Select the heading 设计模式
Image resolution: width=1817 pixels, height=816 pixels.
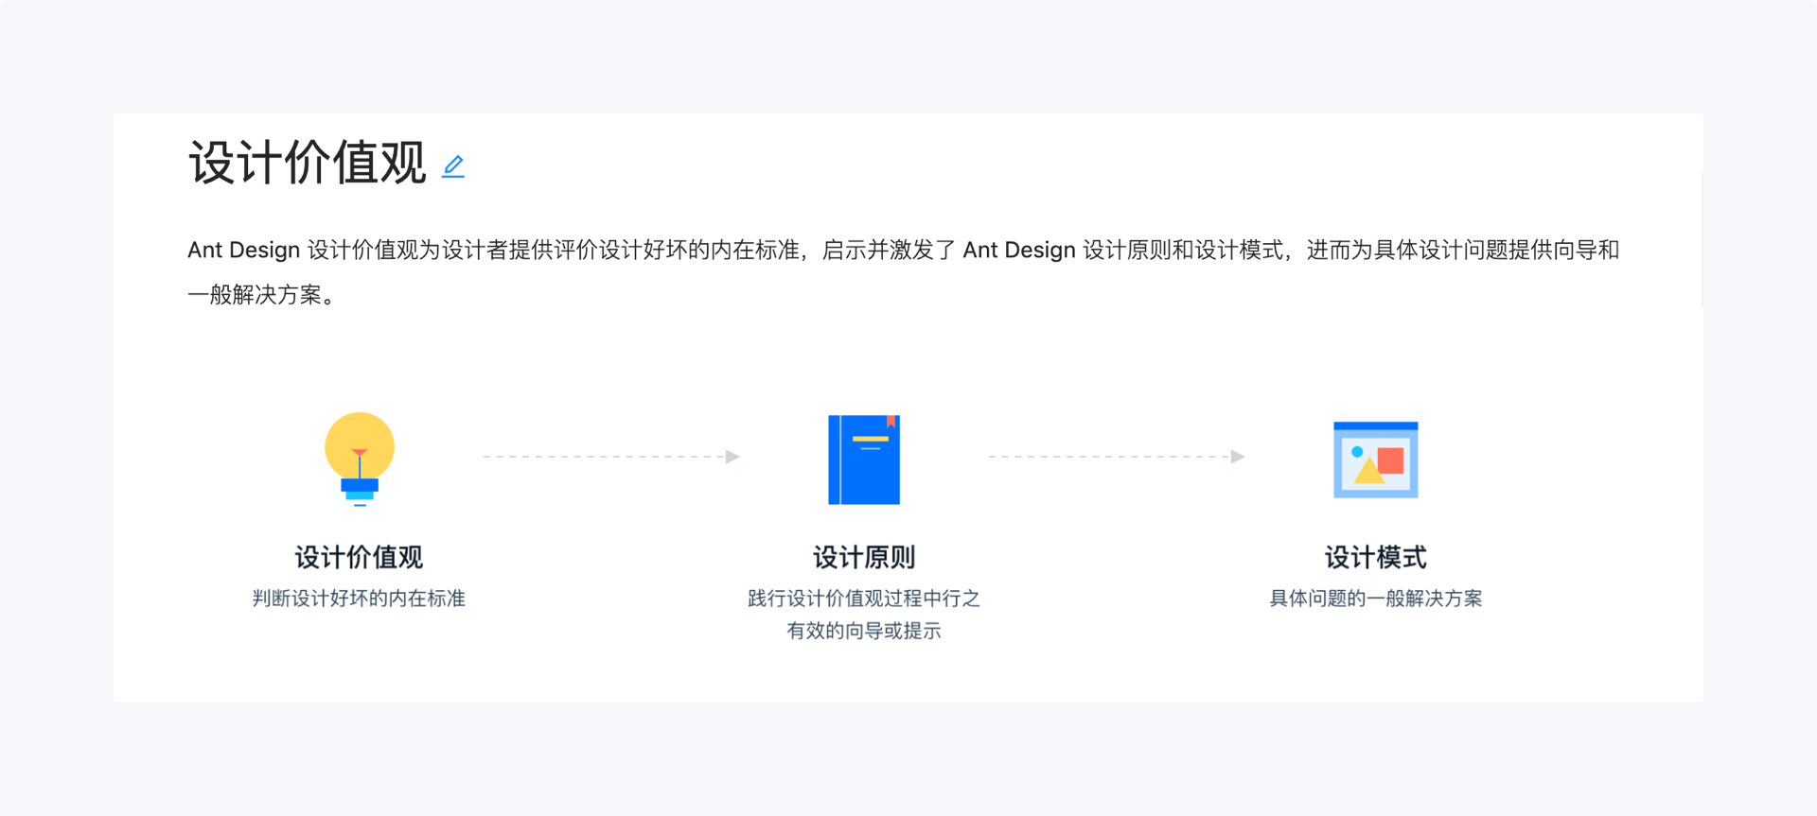pyautogui.click(x=1376, y=557)
